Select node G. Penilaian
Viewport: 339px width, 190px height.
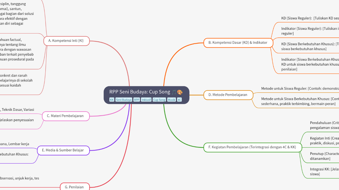(x=75, y=187)
